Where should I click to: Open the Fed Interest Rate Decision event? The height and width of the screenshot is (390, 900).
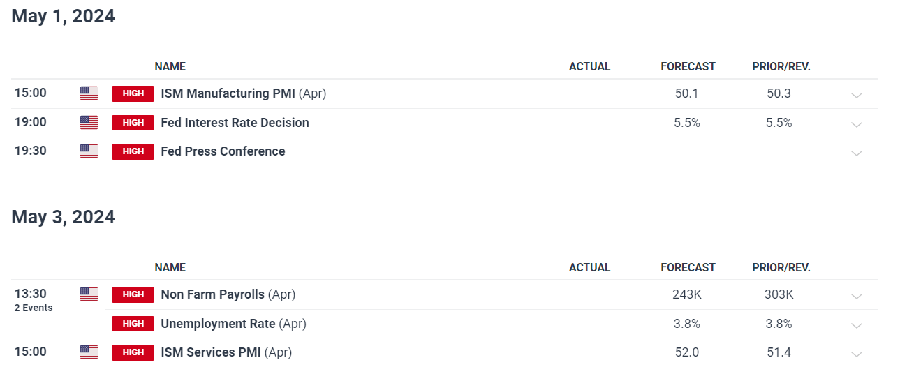pyautogui.click(x=235, y=123)
